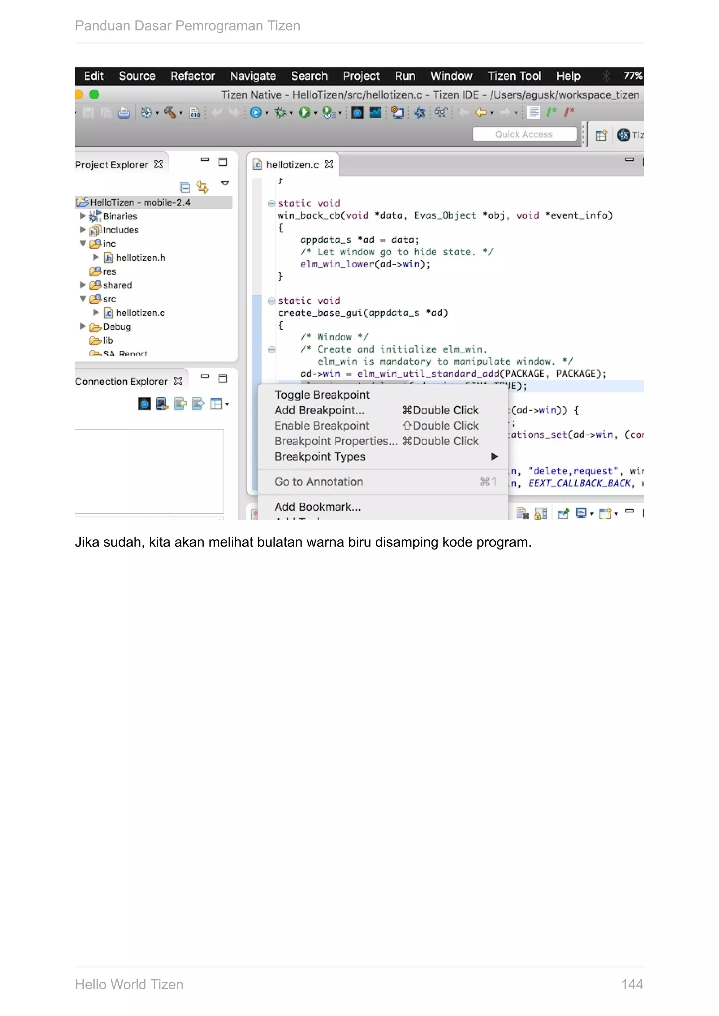Close the hellotizen.c editor tab
Image resolution: width=719 pixels, height=1016 pixels.
[329, 165]
